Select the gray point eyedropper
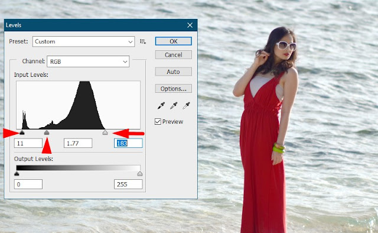The height and width of the screenshot is (233, 378). point(174,105)
